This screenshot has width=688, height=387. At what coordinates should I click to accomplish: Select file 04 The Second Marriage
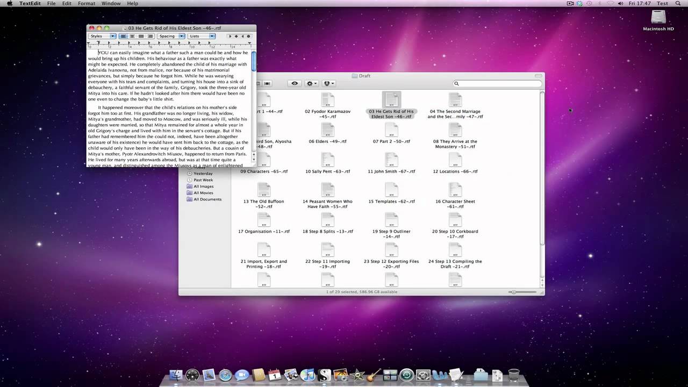click(455, 106)
